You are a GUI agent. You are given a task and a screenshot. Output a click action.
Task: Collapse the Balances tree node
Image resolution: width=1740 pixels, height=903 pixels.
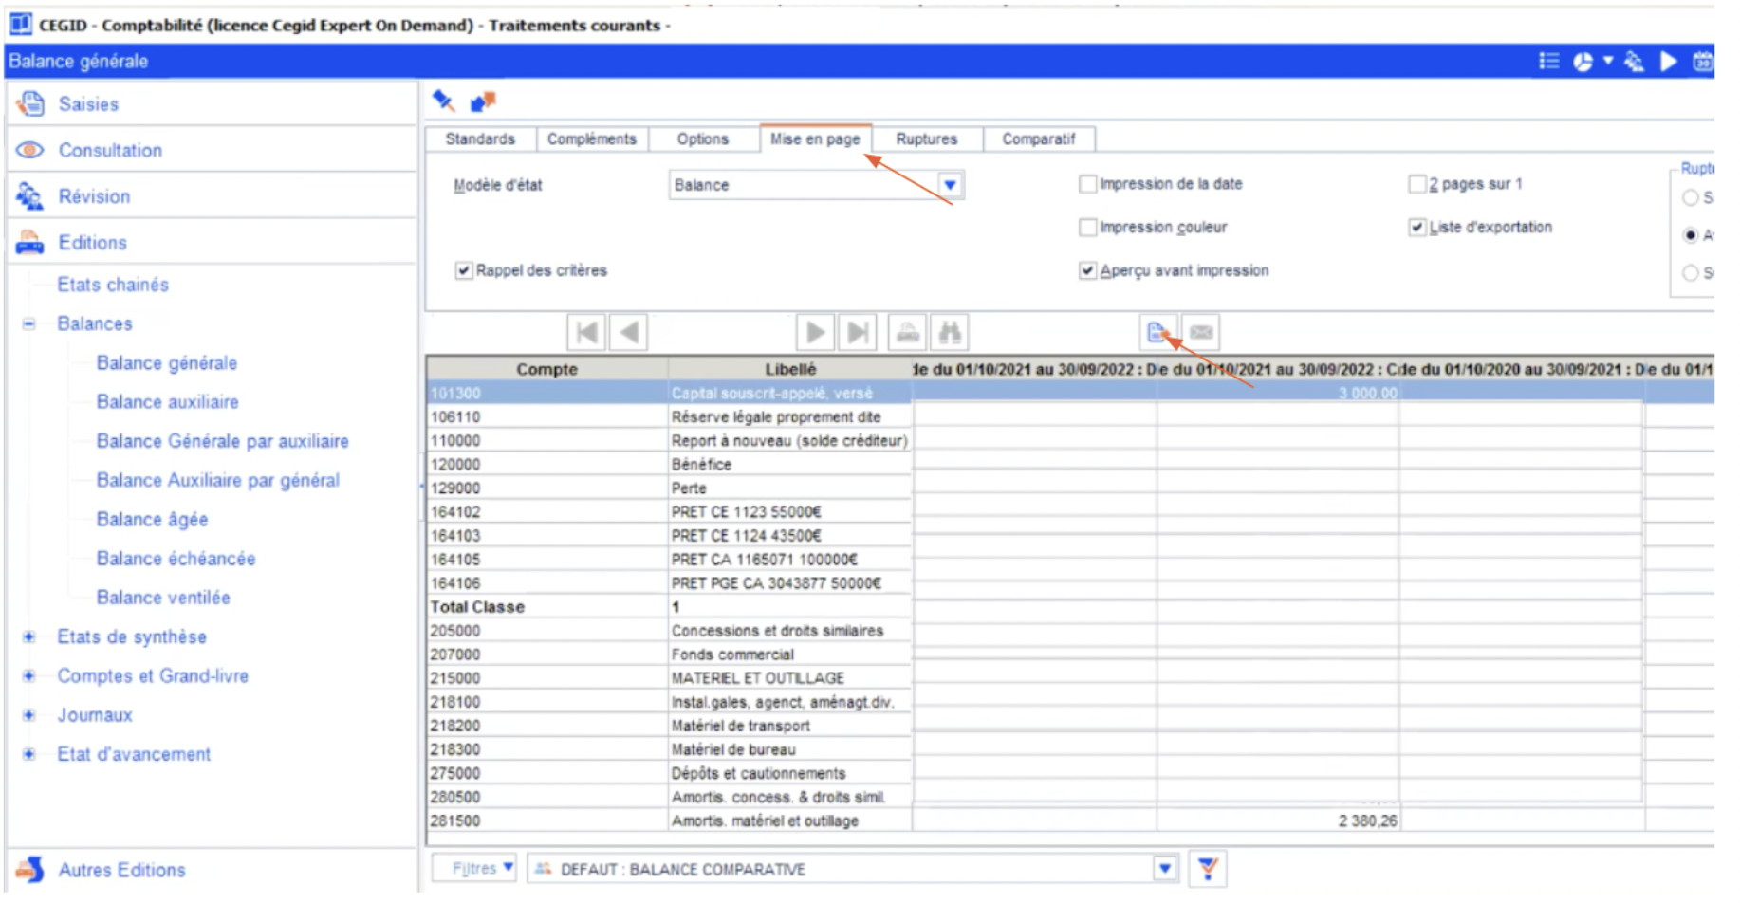(x=29, y=324)
